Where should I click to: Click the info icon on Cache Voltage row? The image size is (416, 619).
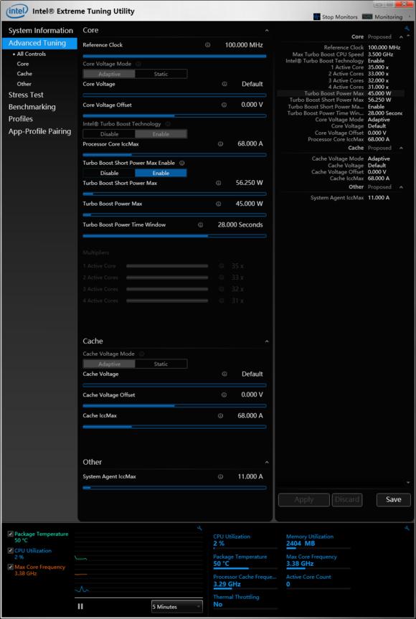224,374
